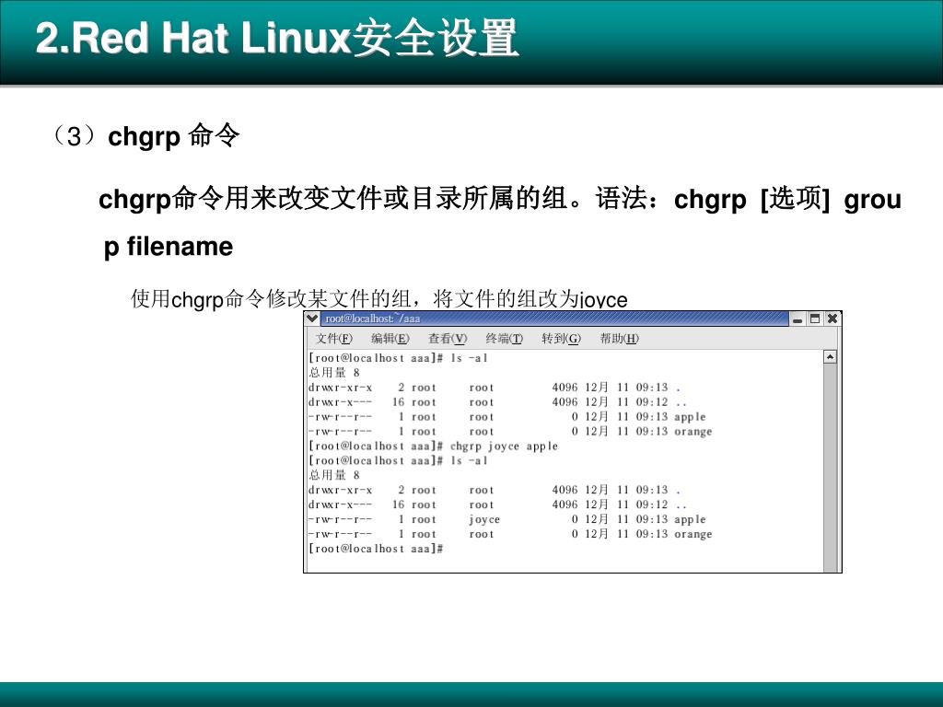Open the 查看(V) menu

(447, 339)
